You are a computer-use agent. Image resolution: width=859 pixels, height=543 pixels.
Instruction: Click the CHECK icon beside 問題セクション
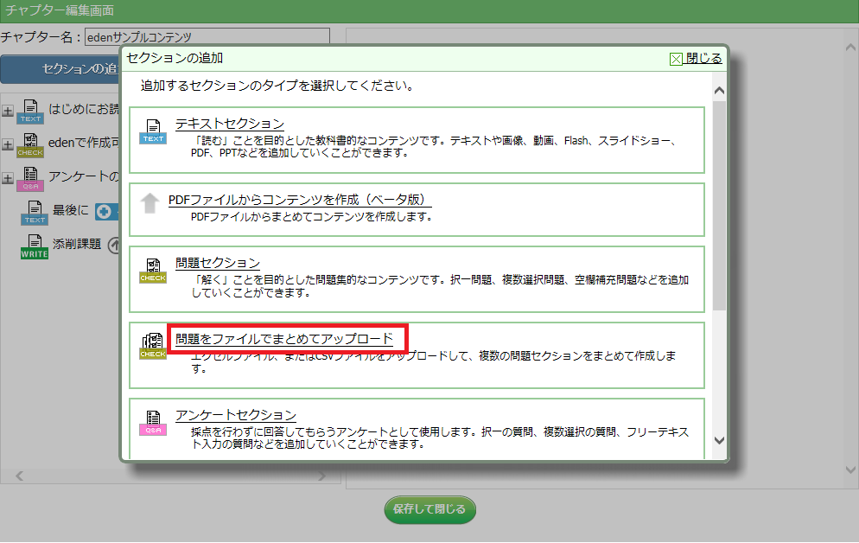(x=153, y=271)
